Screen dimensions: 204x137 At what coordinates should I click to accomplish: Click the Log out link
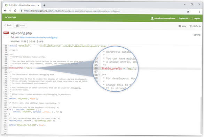(x=197, y=18)
